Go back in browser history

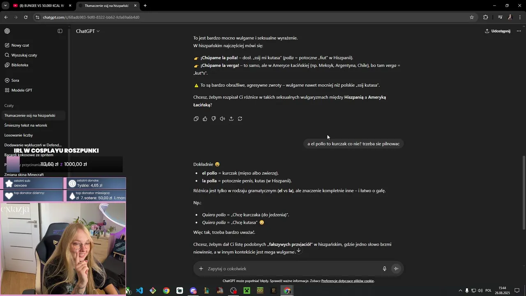pos(6,17)
